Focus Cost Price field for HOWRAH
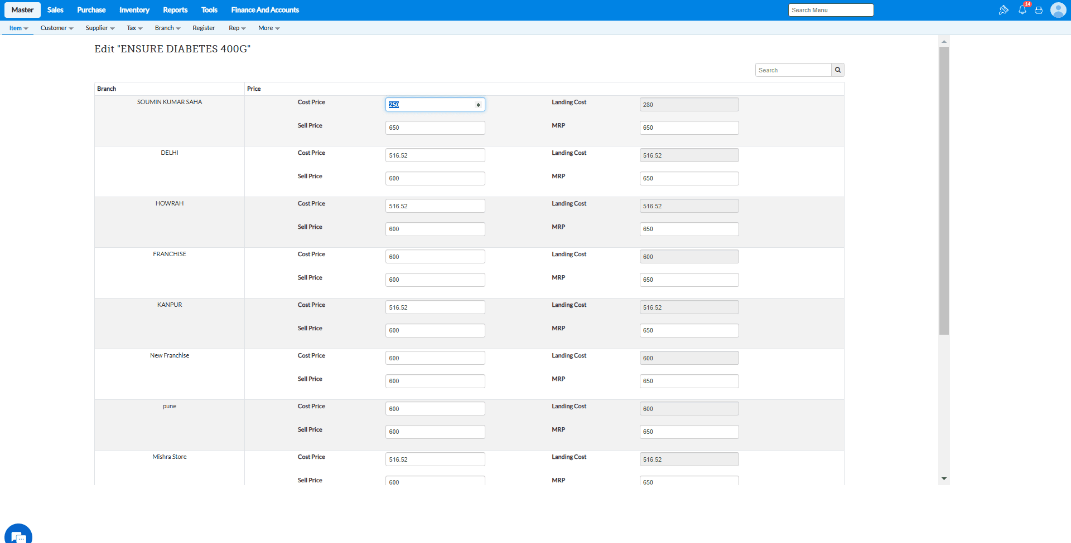The height and width of the screenshot is (543, 1071). pos(435,206)
